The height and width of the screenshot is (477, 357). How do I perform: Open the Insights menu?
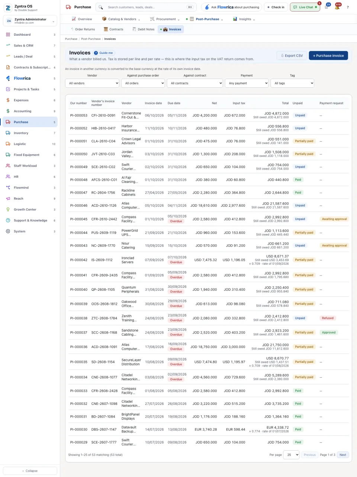pos(244,19)
